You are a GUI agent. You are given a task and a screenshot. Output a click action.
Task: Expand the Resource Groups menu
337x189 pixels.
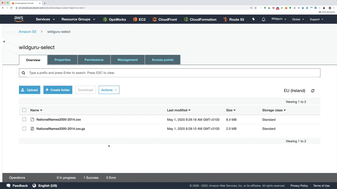click(x=78, y=19)
